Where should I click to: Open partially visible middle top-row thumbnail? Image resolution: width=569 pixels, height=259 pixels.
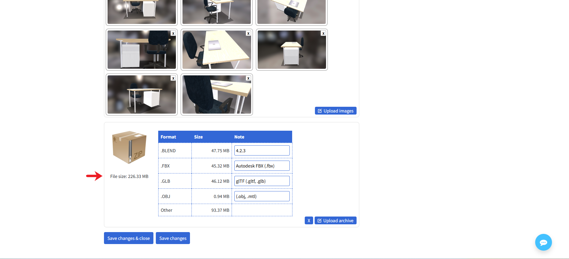pos(217,12)
